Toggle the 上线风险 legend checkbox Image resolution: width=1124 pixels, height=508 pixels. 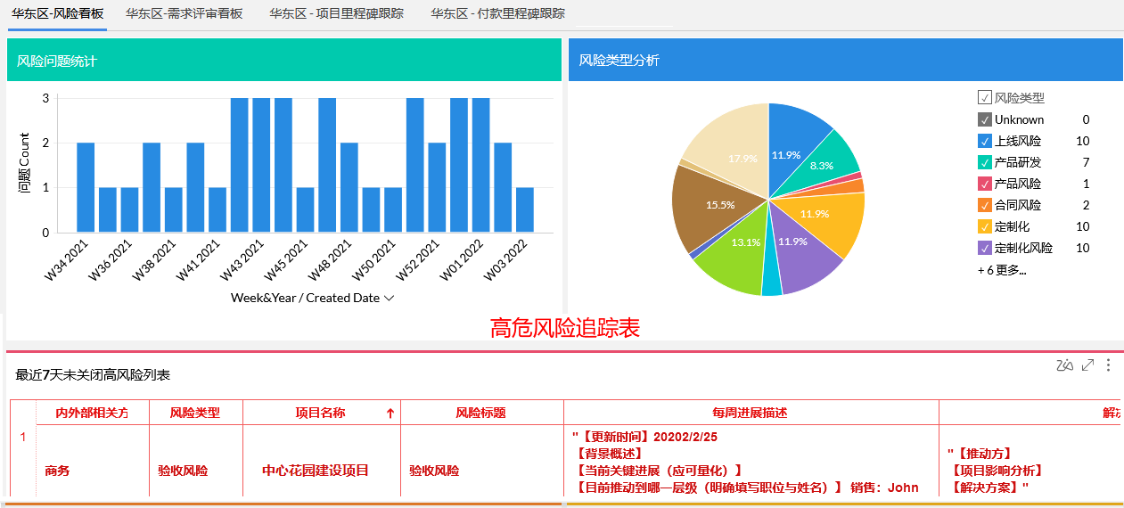(985, 141)
